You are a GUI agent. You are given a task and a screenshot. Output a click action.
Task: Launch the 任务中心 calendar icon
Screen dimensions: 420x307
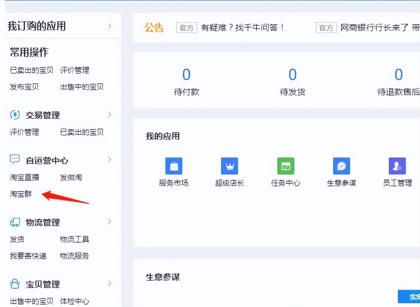click(x=286, y=166)
